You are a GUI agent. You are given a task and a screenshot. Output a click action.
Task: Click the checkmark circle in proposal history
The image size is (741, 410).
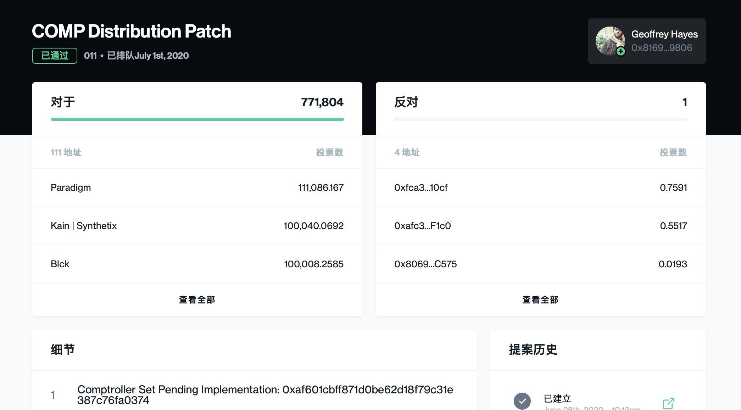coord(522,401)
